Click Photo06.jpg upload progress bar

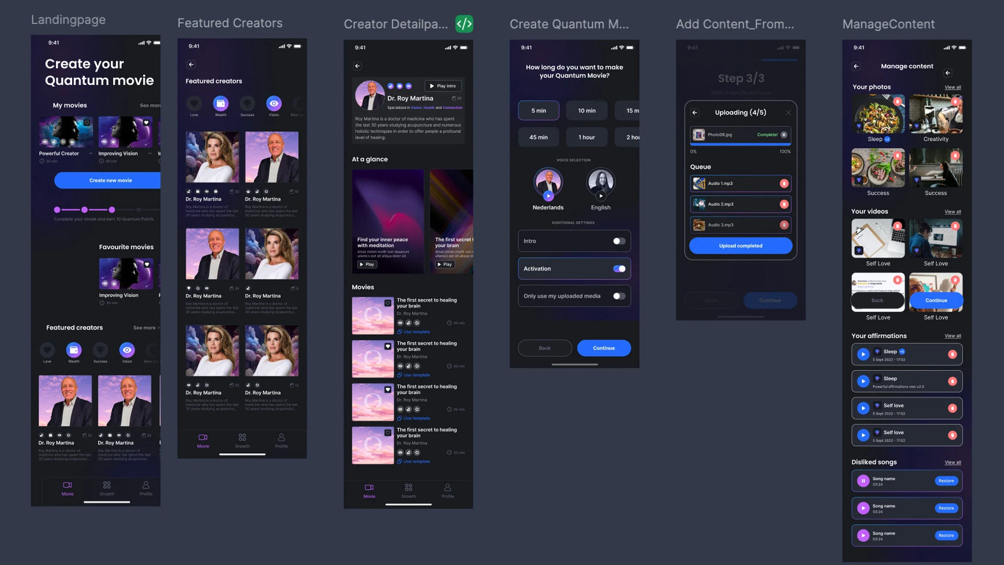click(740, 145)
